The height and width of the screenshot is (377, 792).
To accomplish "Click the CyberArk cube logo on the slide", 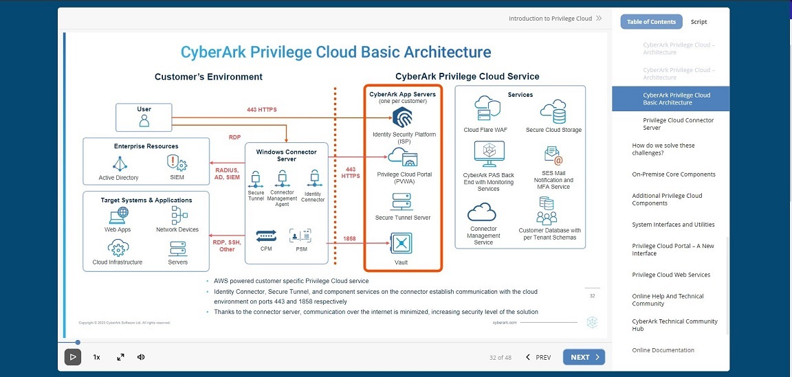I will [x=593, y=323].
